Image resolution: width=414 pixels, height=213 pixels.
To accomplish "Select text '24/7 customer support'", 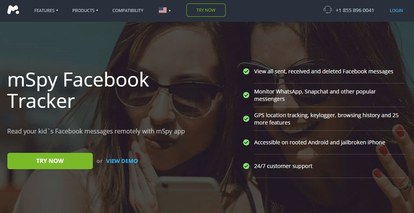I will point(283,166).
